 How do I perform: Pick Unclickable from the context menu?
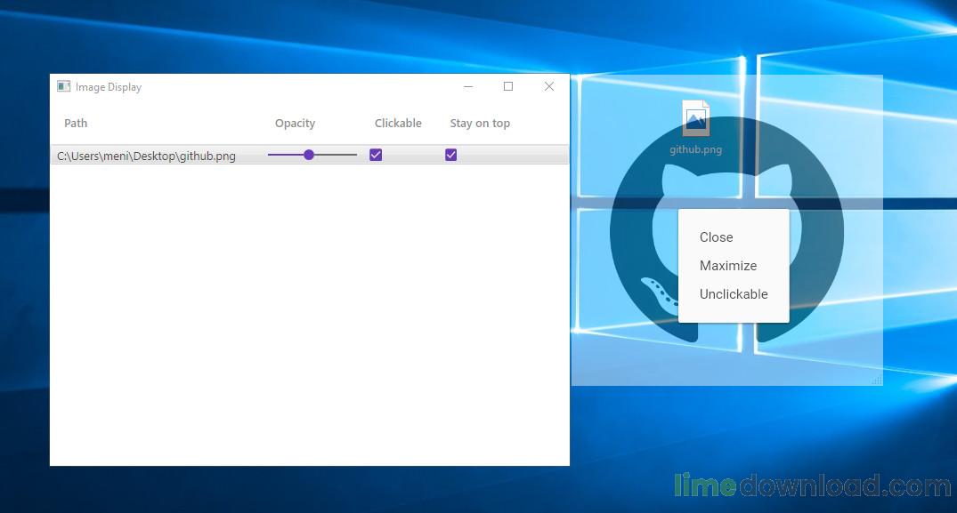(734, 293)
